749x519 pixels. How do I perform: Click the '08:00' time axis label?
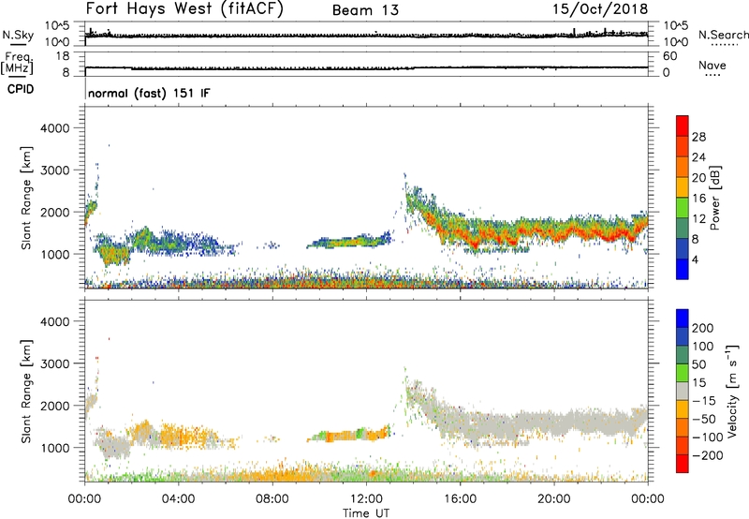[x=272, y=499]
